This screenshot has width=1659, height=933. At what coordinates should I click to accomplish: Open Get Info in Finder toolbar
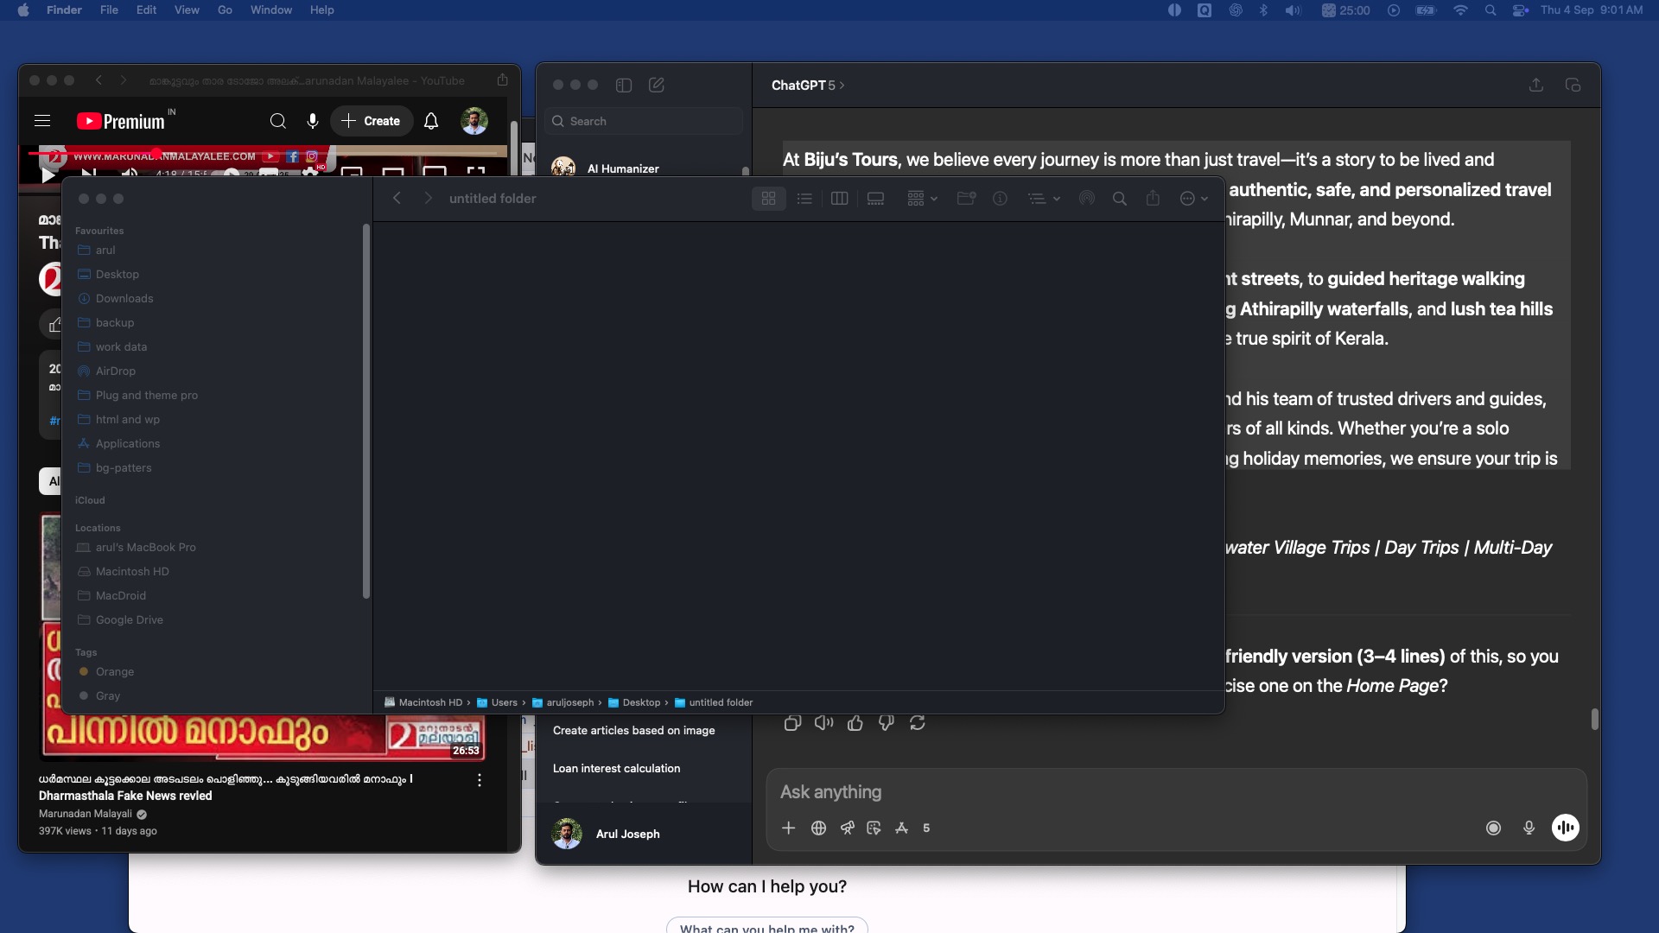1000,199
